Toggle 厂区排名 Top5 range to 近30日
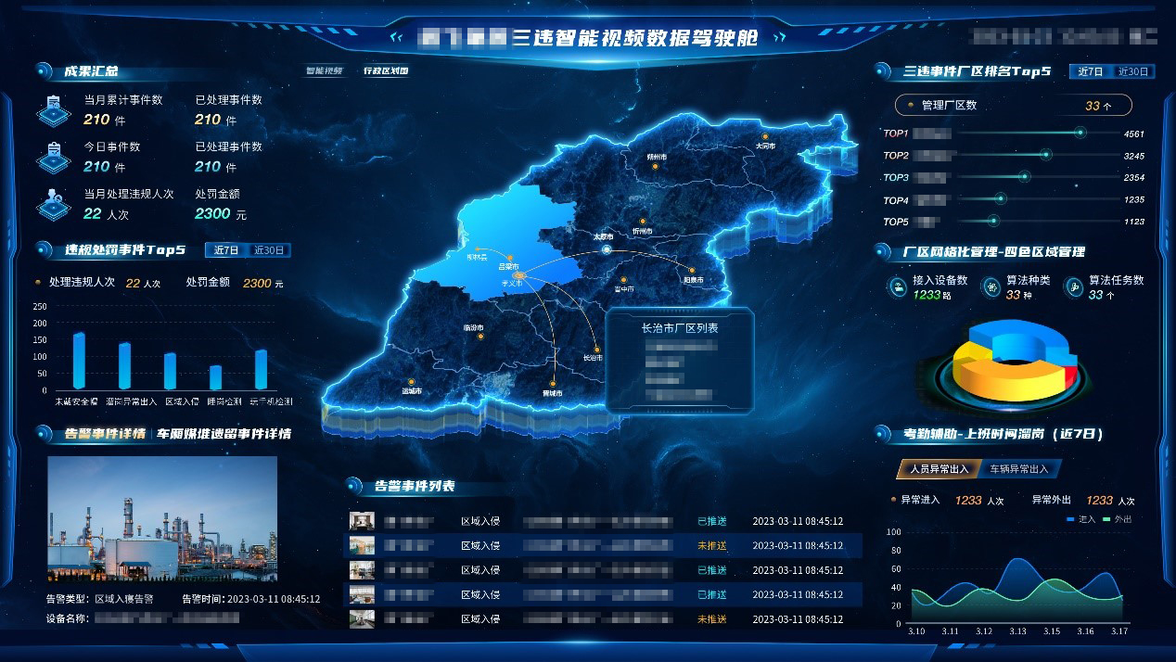This screenshot has width=1176, height=662. (1132, 71)
